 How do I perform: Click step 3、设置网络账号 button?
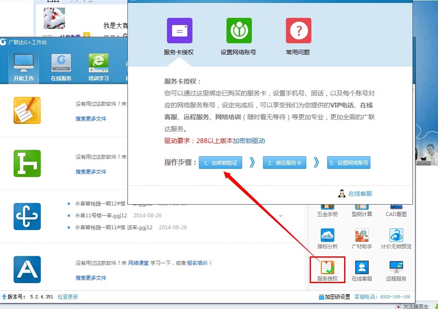coord(349,163)
